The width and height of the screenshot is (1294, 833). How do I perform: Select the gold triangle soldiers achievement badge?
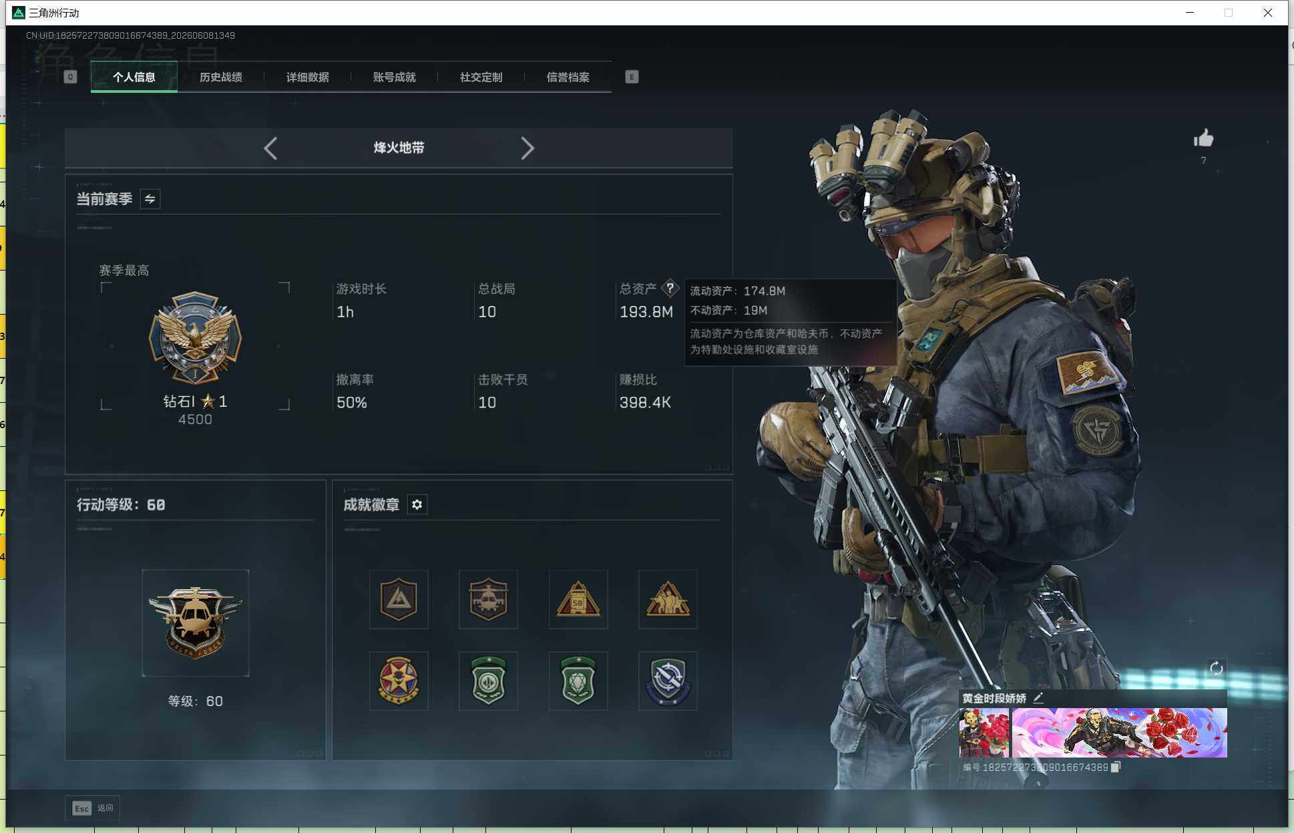(x=668, y=599)
